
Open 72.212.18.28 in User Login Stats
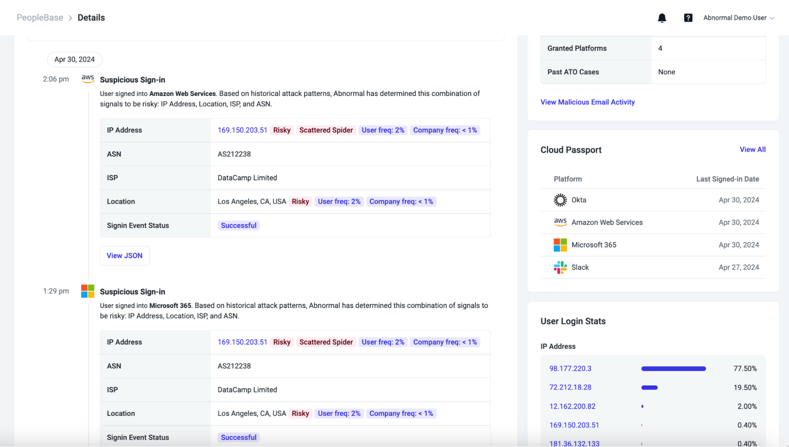[570, 388]
